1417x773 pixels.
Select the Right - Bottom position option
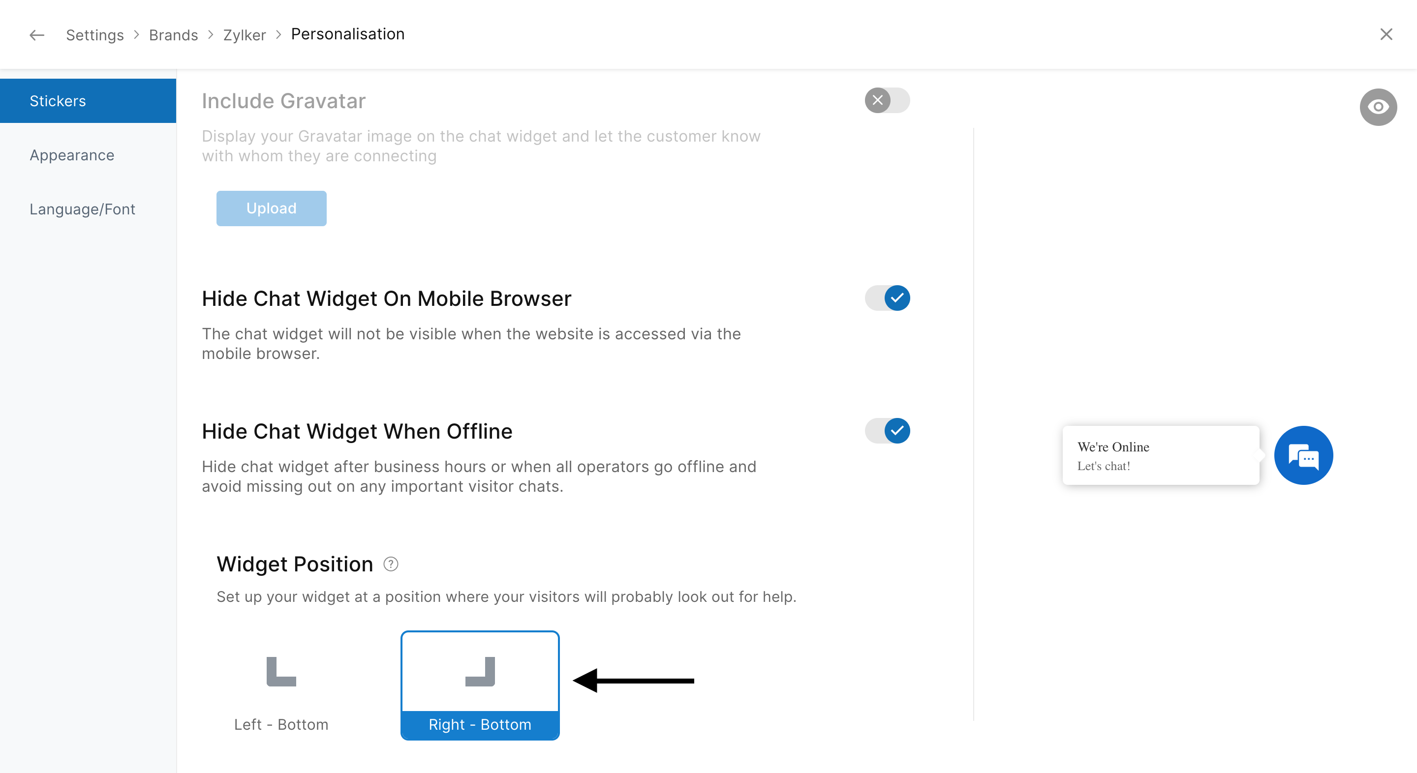pos(480,685)
